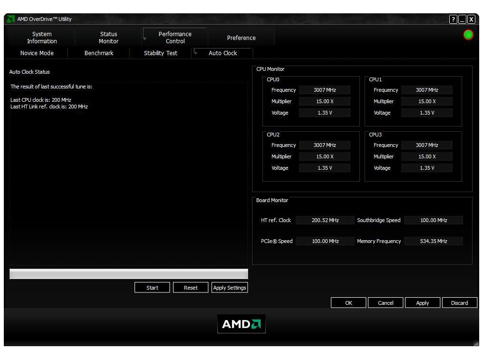Image resolution: width=483 pixels, height=350 pixels.
Task: Switch to the System Information tab
Action: (42, 38)
